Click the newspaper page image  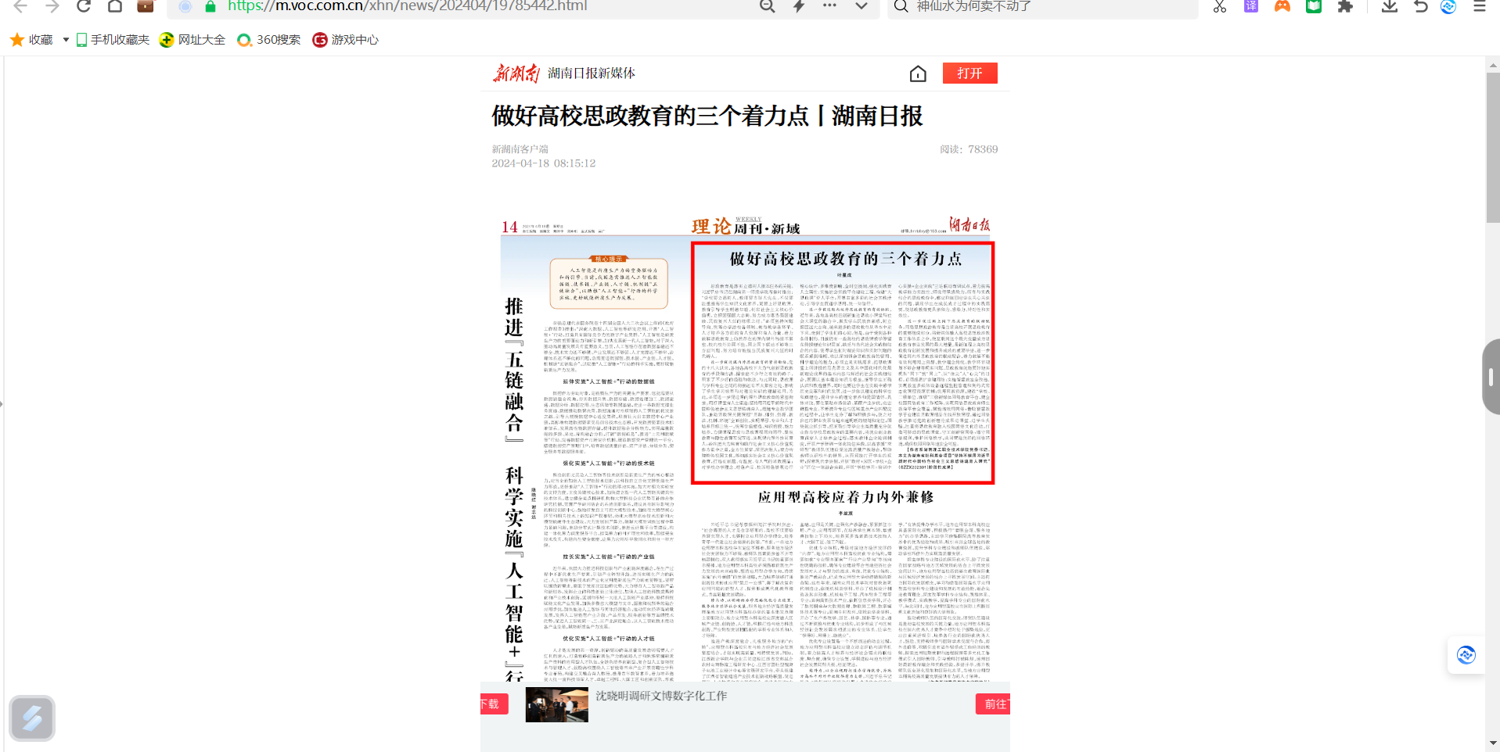pyautogui.click(x=746, y=449)
